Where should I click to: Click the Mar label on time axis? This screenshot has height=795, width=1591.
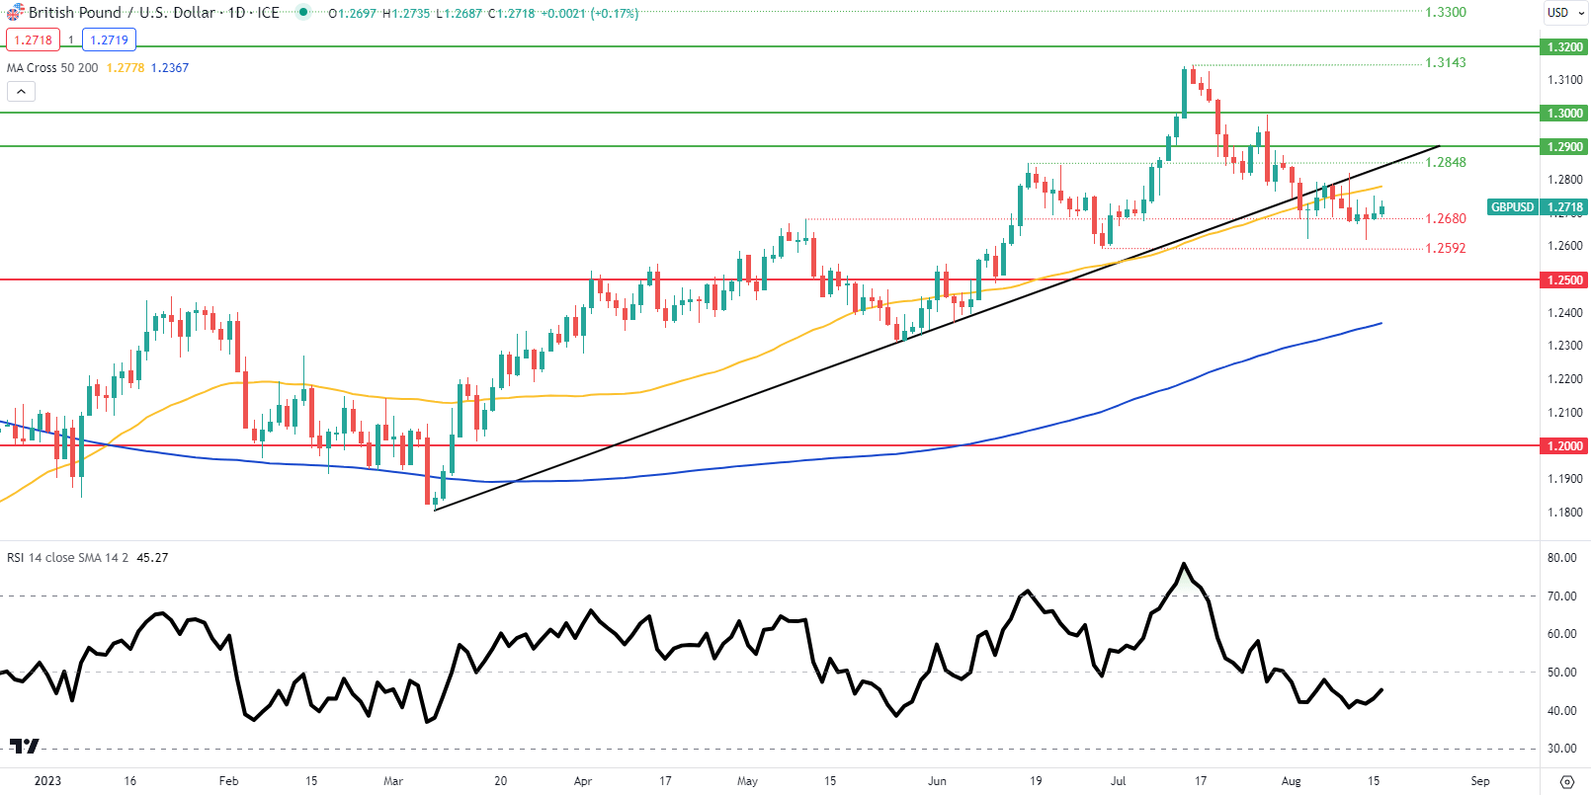coord(393,781)
